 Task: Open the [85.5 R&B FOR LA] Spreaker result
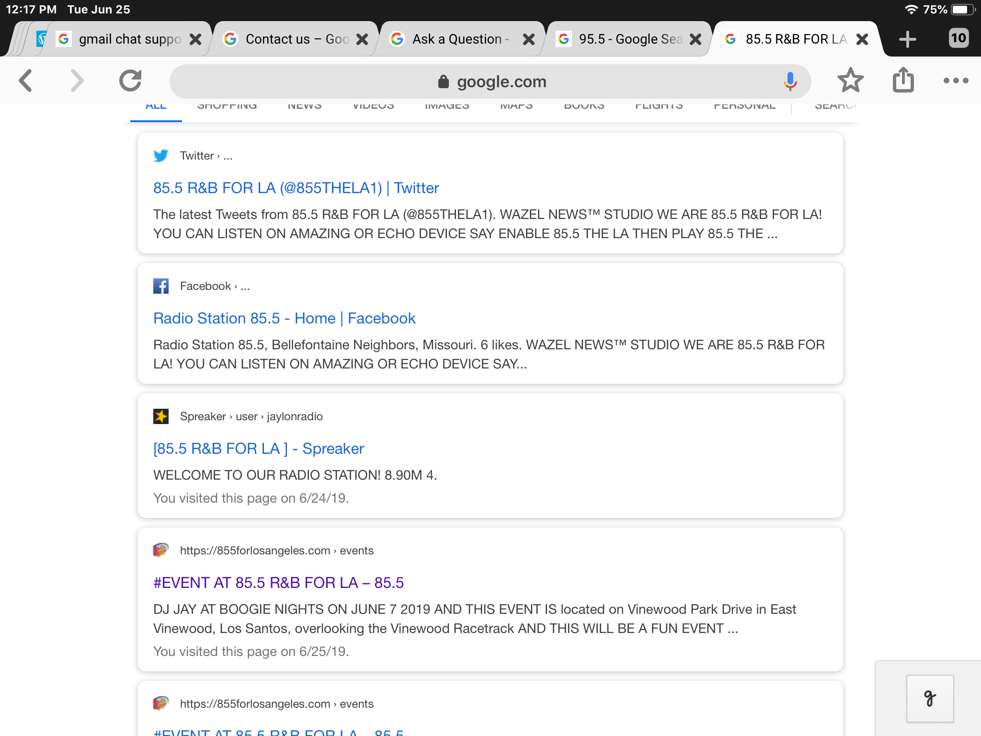[x=259, y=448]
